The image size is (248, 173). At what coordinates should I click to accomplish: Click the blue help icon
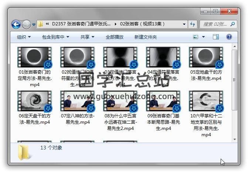pyautogui.click(x=229, y=37)
